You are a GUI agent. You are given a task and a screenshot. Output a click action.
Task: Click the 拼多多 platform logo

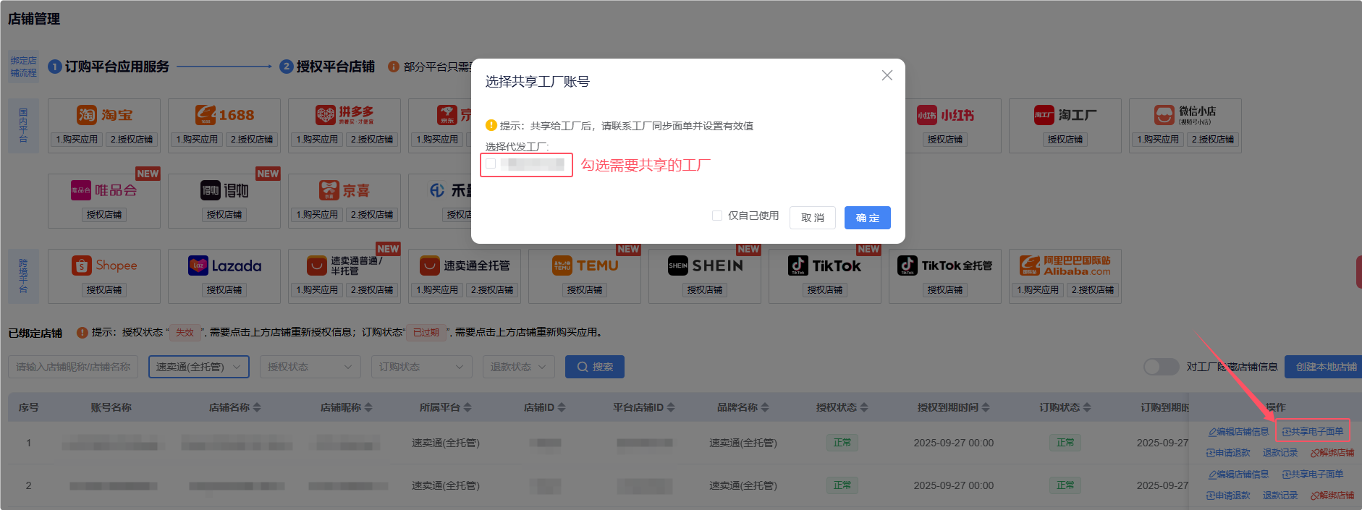pos(344,115)
